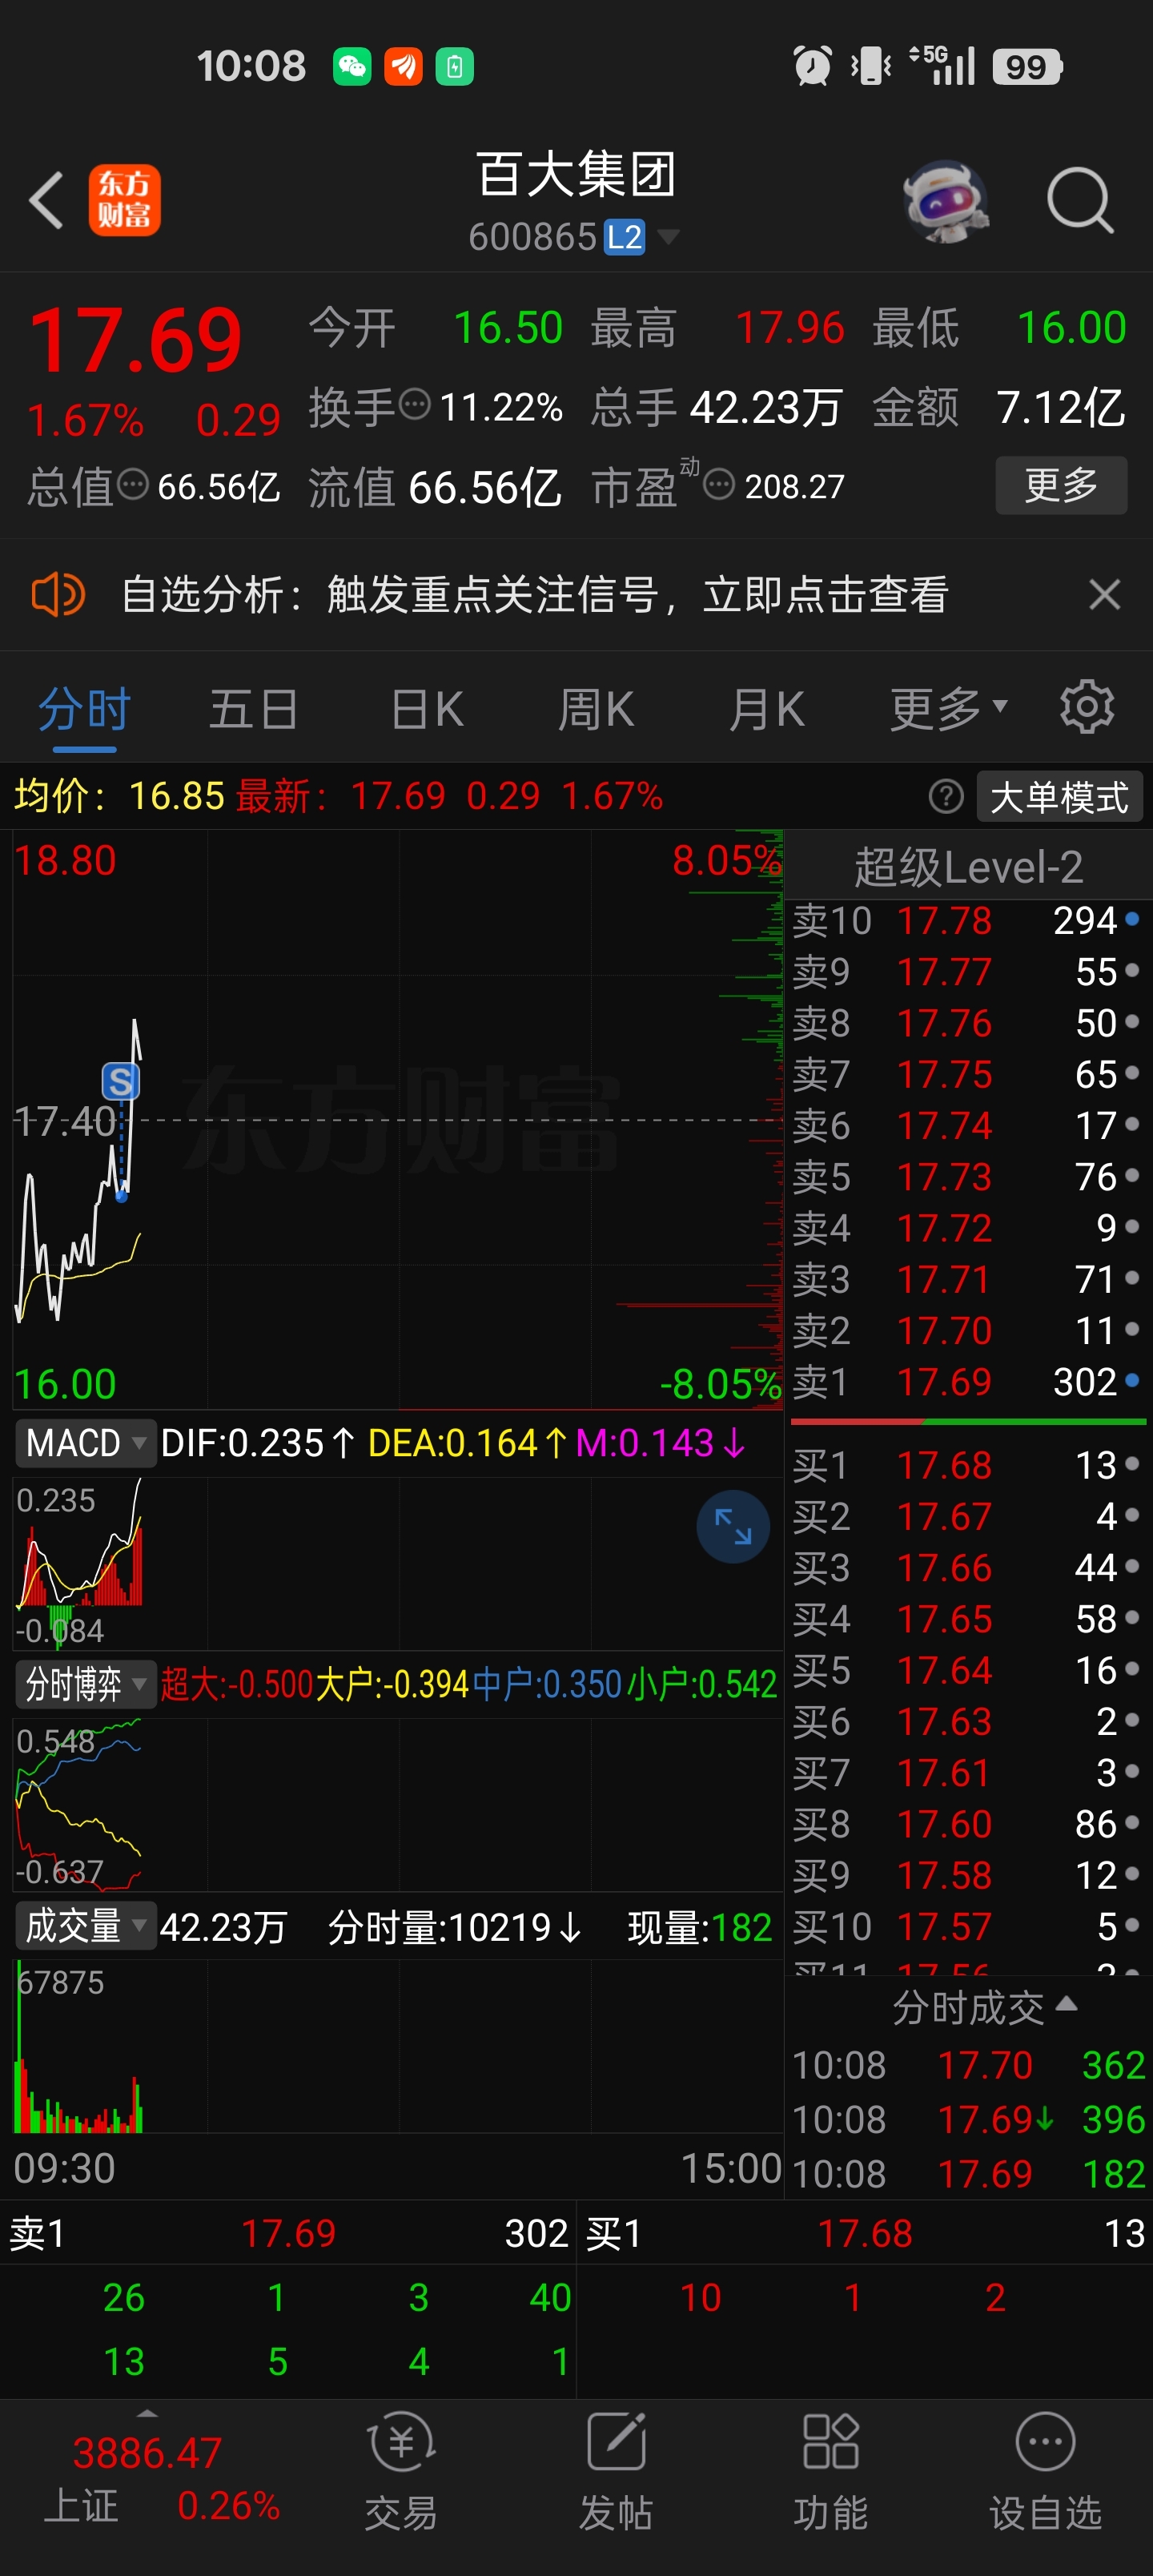This screenshot has height=2576, width=1153.
Task: Switch to the 月K tab
Action: (767, 709)
